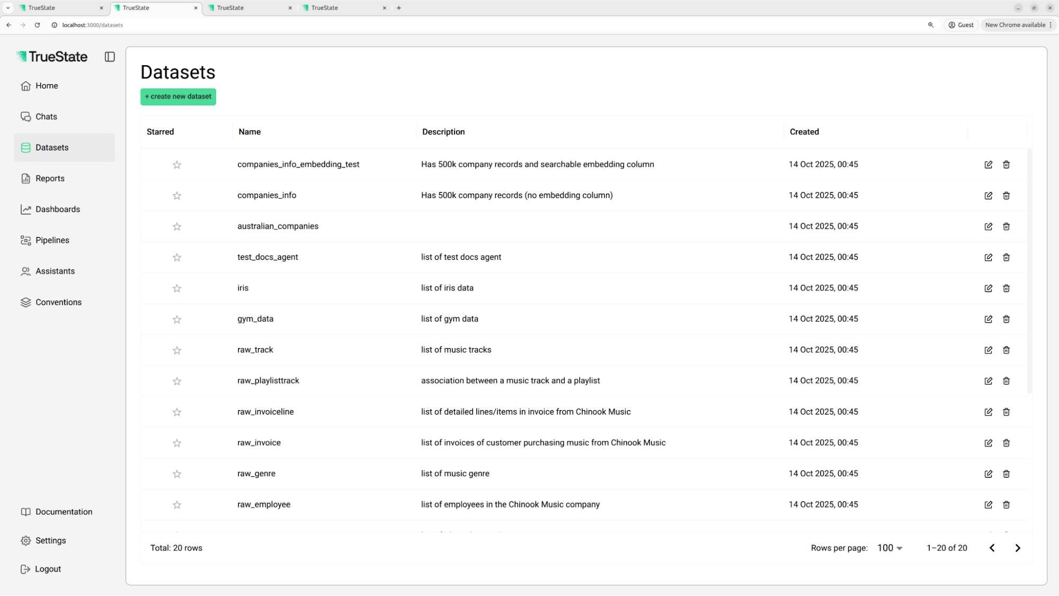Open the Documentation link
The height and width of the screenshot is (596, 1059).
coord(64,512)
